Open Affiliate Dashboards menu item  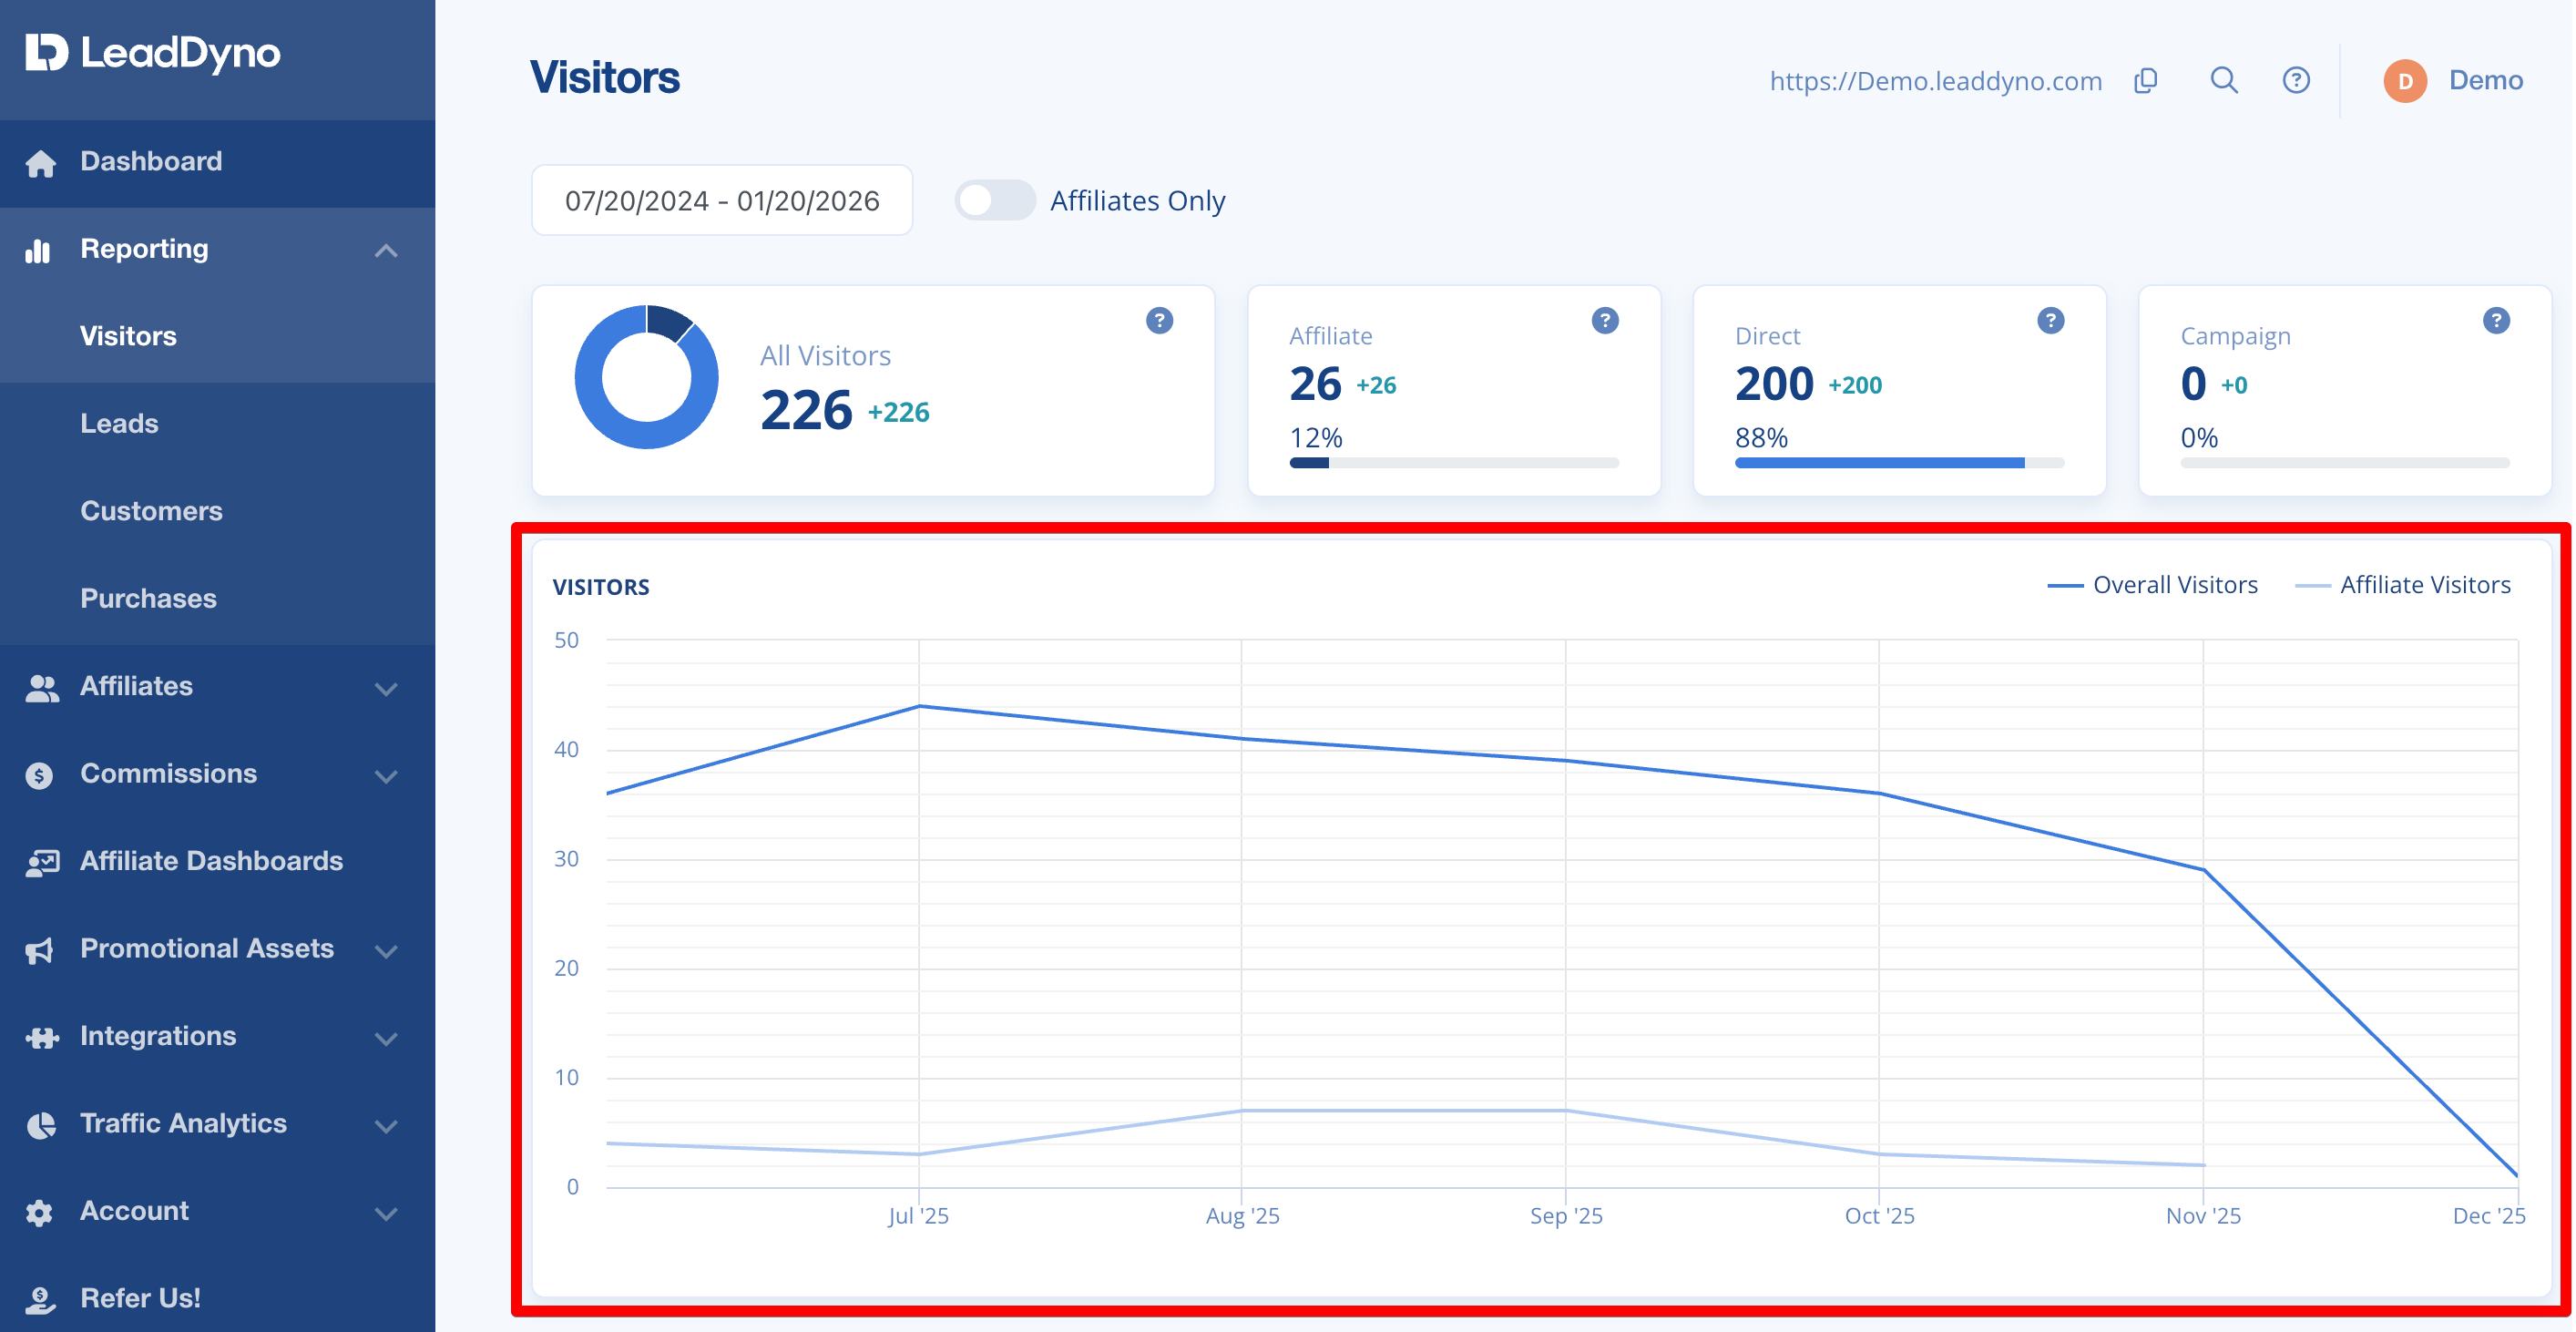click(x=218, y=862)
